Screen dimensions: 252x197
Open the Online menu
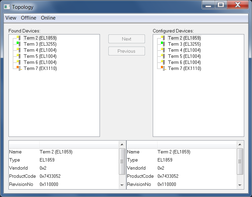click(x=48, y=18)
